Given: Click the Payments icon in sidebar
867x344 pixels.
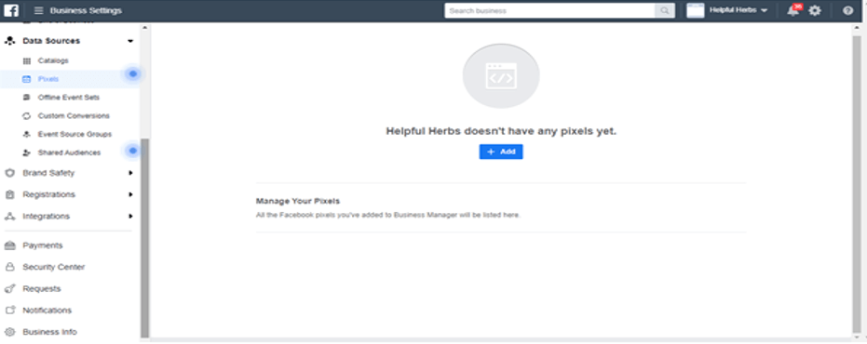Looking at the screenshot, I should pyautogui.click(x=9, y=245).
